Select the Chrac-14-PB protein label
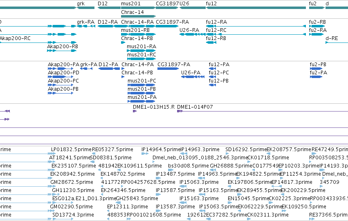Viewport: 348px width, 221px height. click(x=137, y=73)
